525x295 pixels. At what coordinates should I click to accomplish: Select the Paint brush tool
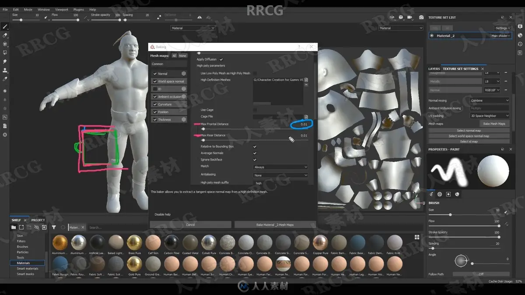pos(5,26)
